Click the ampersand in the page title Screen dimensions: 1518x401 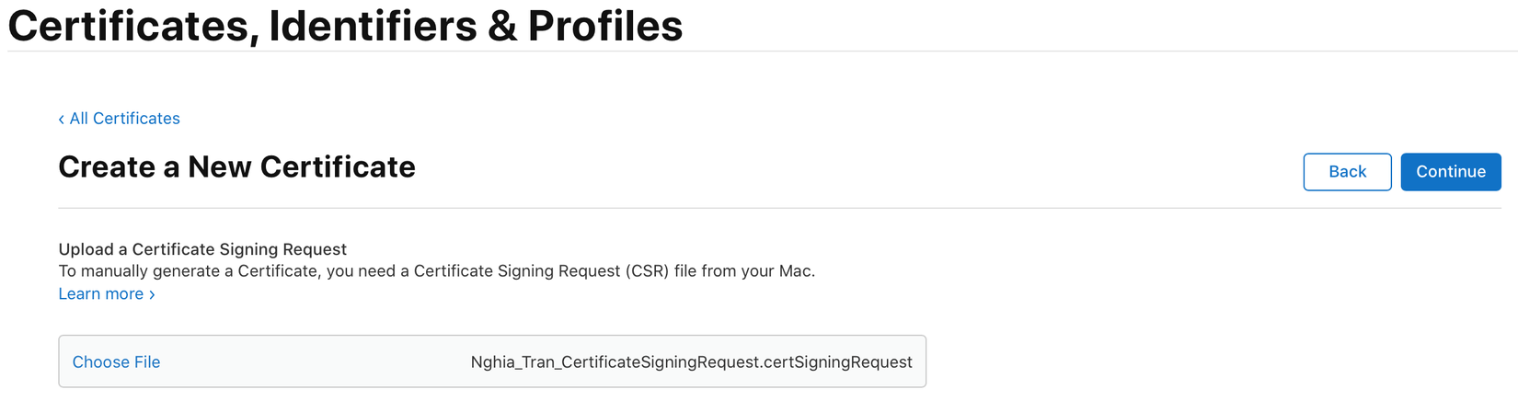tap(502, 26)
